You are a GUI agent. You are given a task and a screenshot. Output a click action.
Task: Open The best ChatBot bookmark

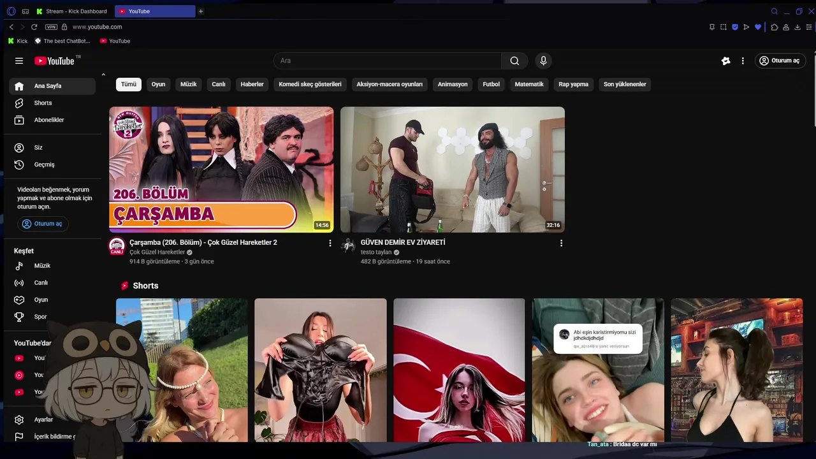click(x=62, y=41)
